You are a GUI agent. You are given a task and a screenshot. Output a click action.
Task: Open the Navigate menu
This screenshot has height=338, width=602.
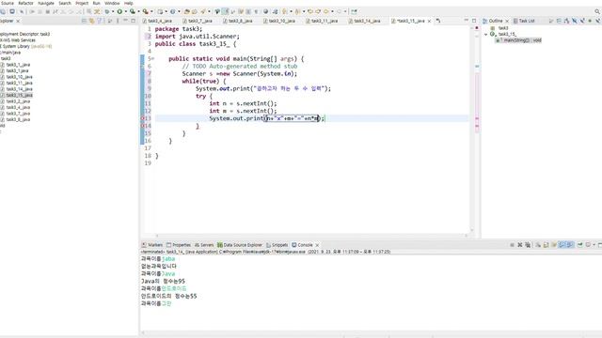point(46,3)
